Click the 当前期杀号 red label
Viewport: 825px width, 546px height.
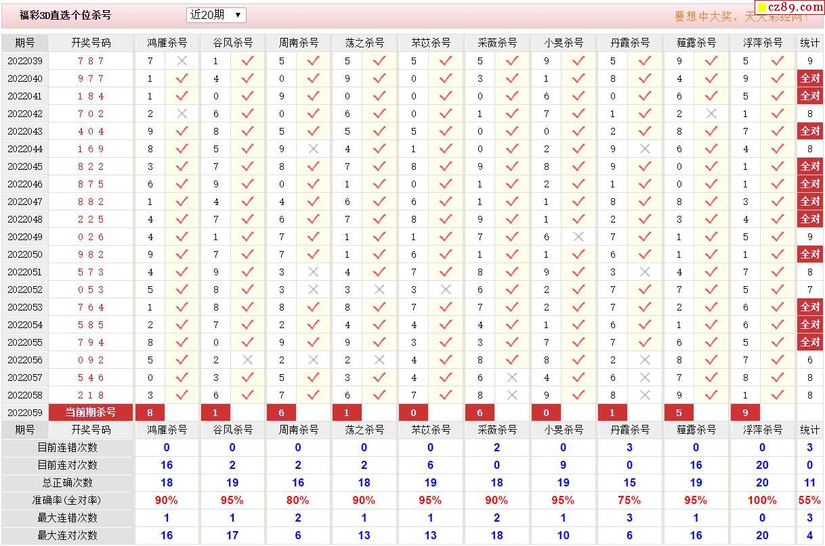pos(91,412)
